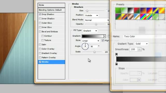Click the Smoothness field showing 100
Image resolution: width=166 pixels, height=93 pixels.
(134, 49)
